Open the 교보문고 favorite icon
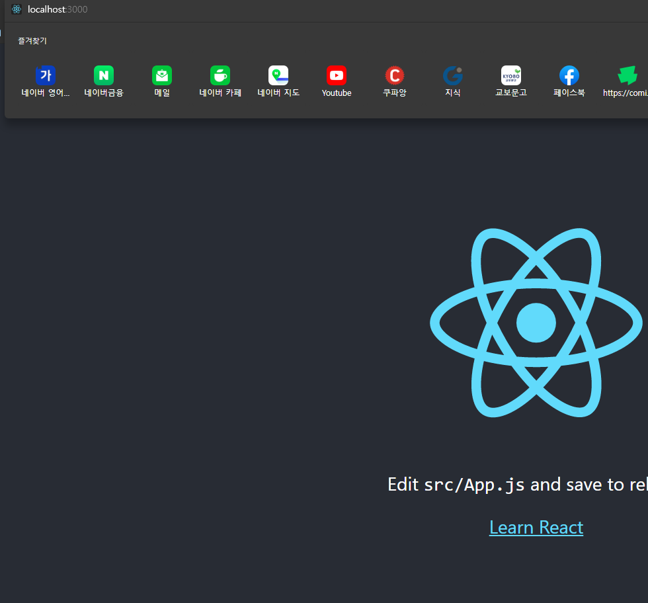Screen dimensions: 648x603 511,75
